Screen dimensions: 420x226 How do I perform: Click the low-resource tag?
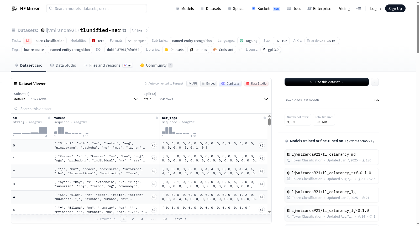[34, 50]
